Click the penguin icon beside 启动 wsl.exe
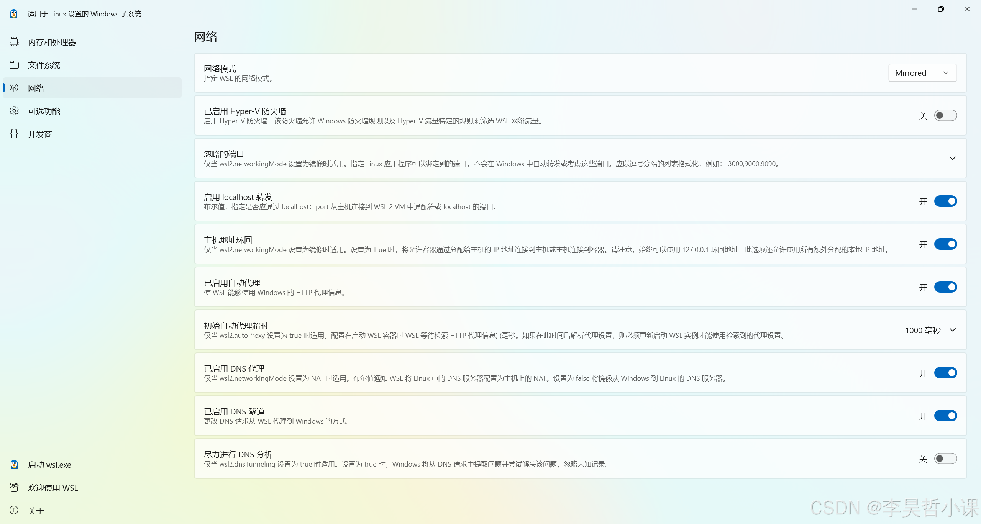 pos(14,464)
